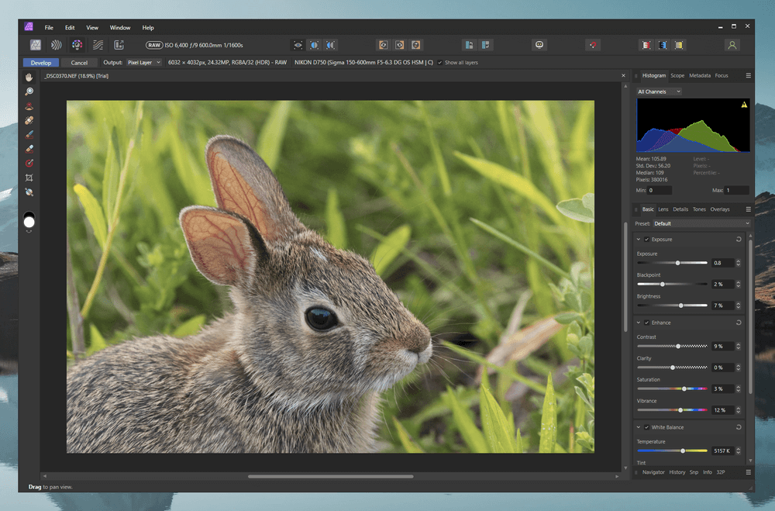Pick the White Balance tool
Screen dimensions: 775x511
click(29, 192)
